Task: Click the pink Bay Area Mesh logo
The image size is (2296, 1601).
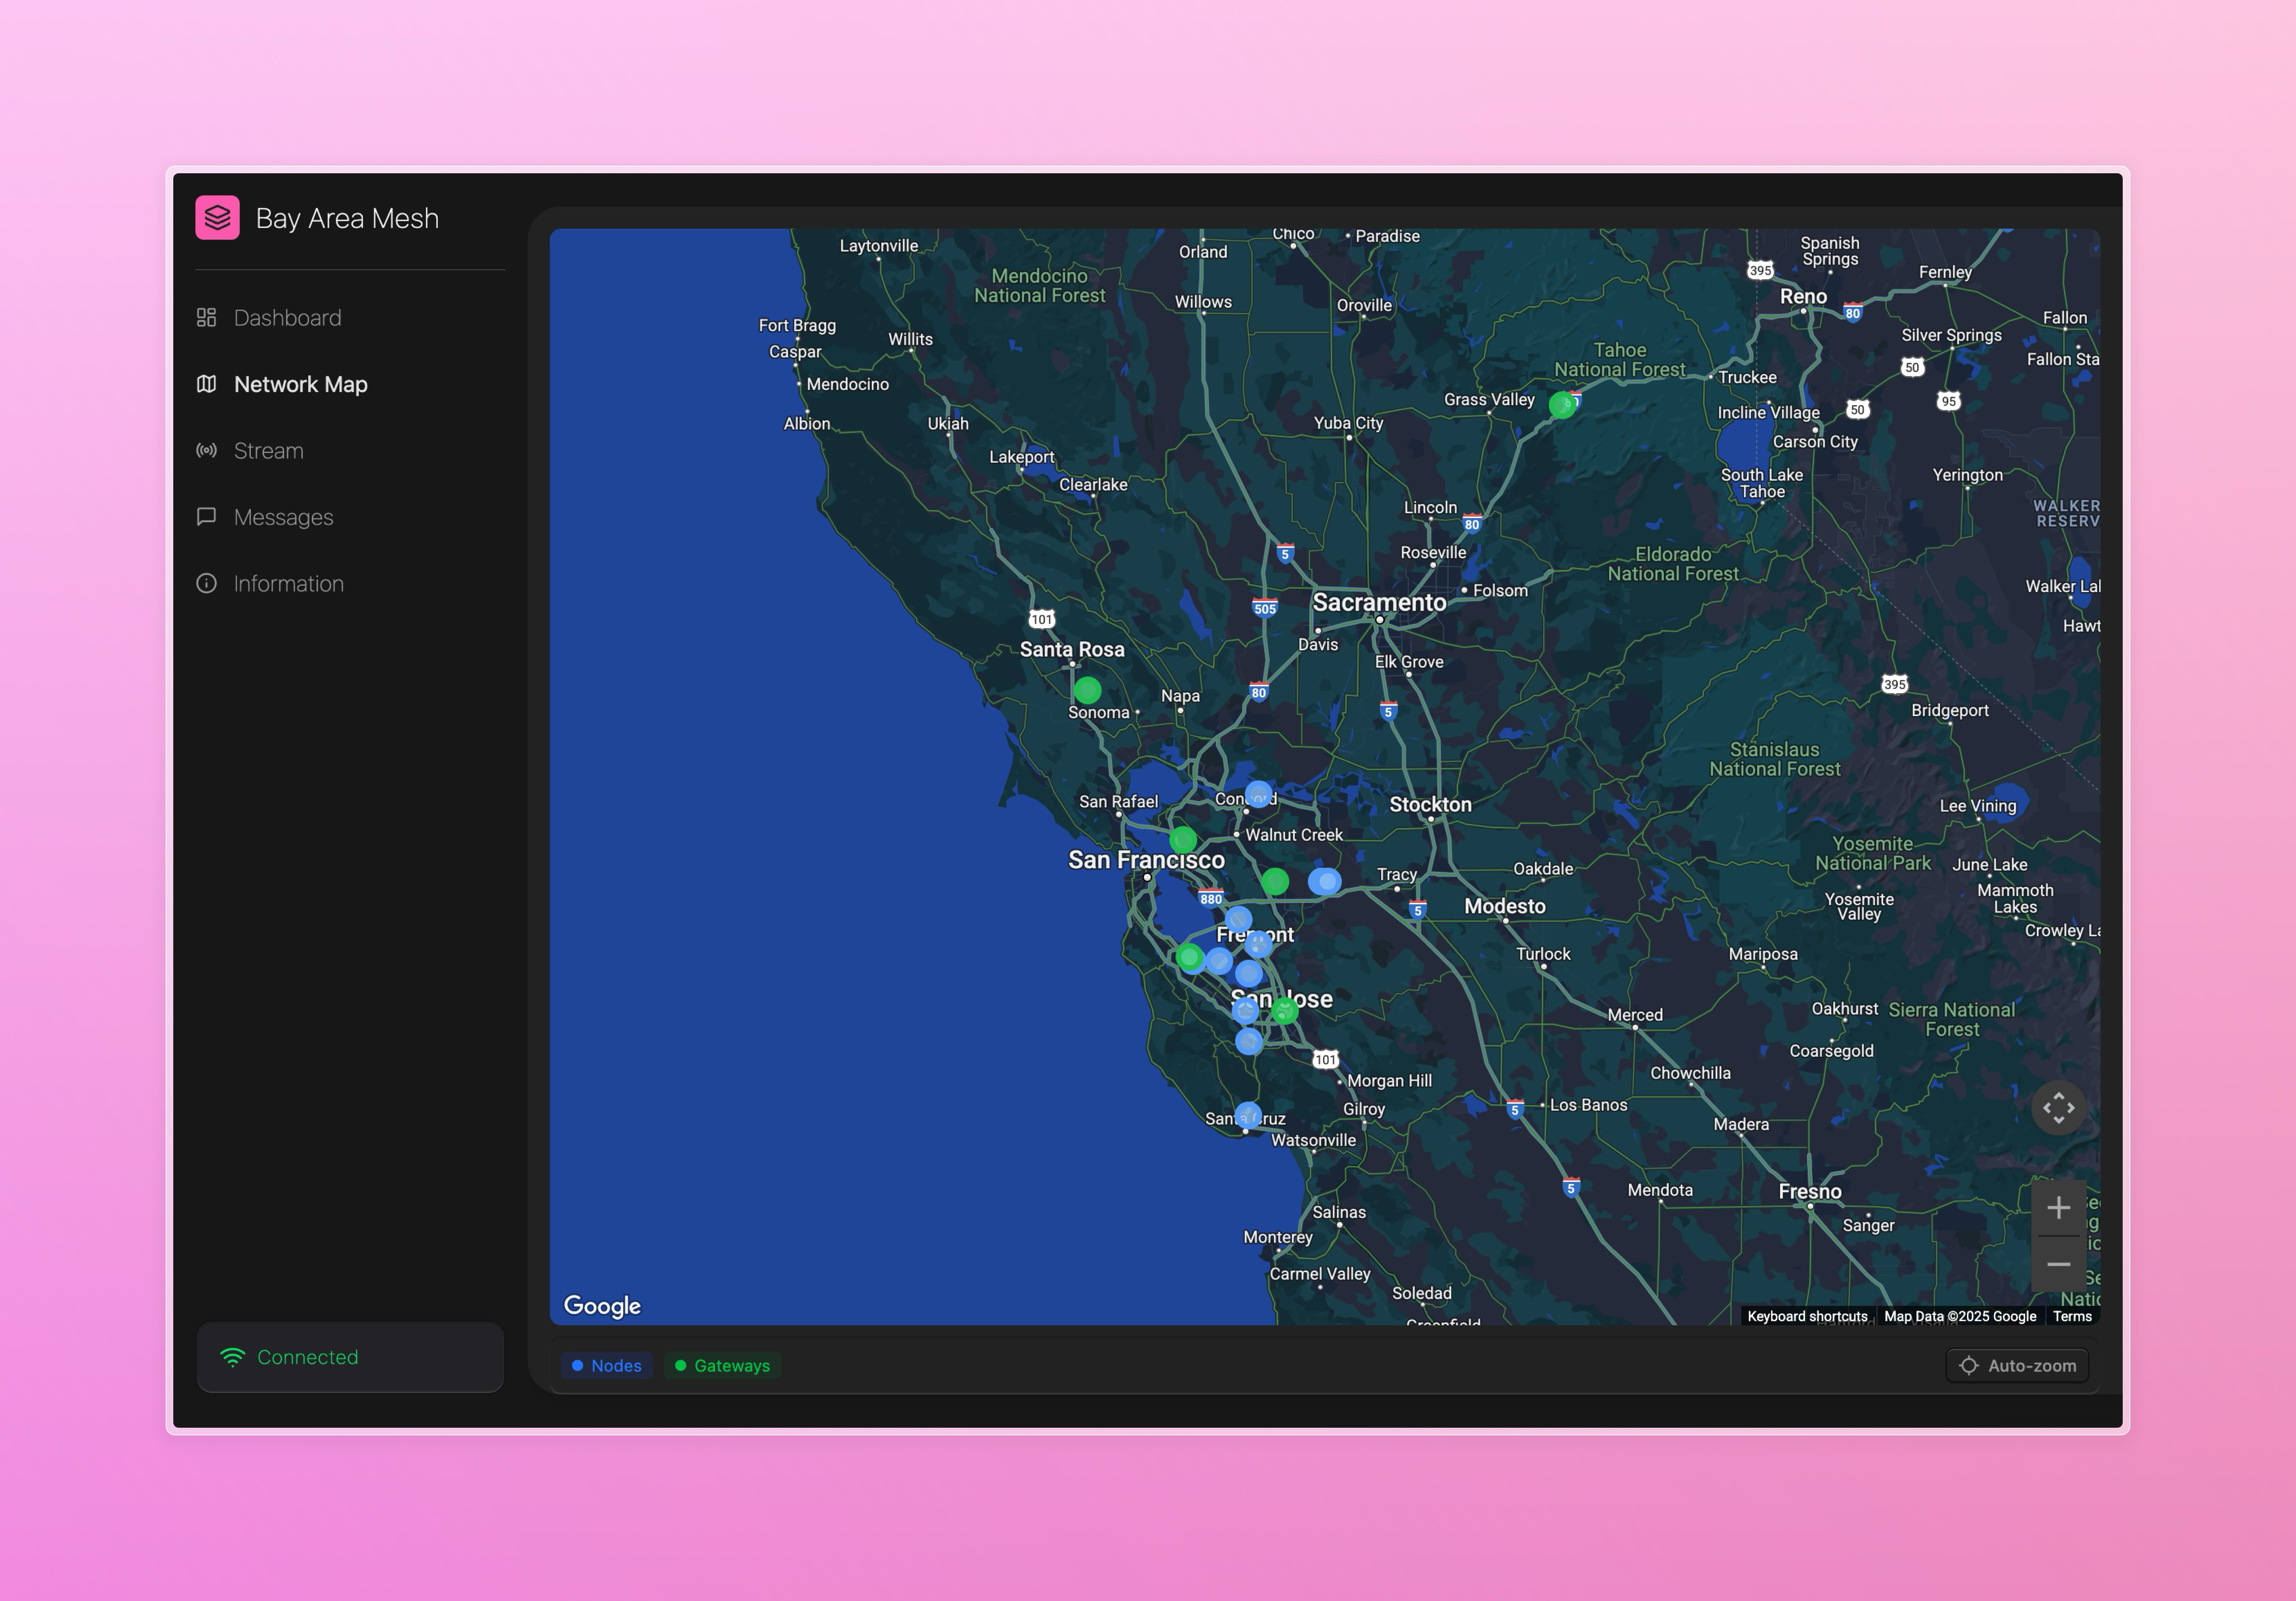Action: pyautogui.click(x=218, y=218)
